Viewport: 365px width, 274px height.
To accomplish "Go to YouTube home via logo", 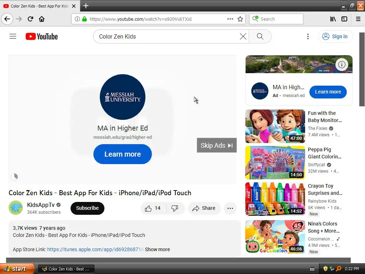I will coord(42,36).
